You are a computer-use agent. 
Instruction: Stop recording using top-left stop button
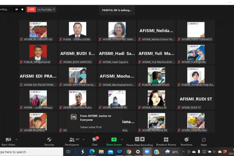pos(22,9)
